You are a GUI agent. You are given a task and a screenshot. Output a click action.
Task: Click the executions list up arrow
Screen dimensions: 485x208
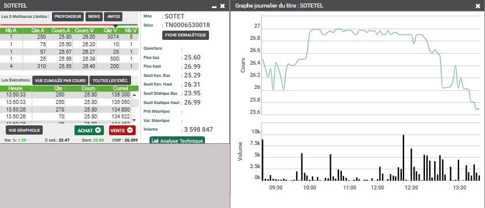tap(134, 95)
